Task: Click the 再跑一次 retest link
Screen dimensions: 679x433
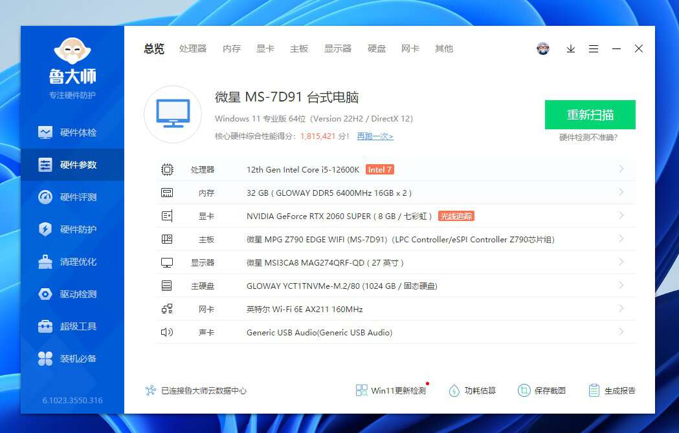Action: pos(375,136)
